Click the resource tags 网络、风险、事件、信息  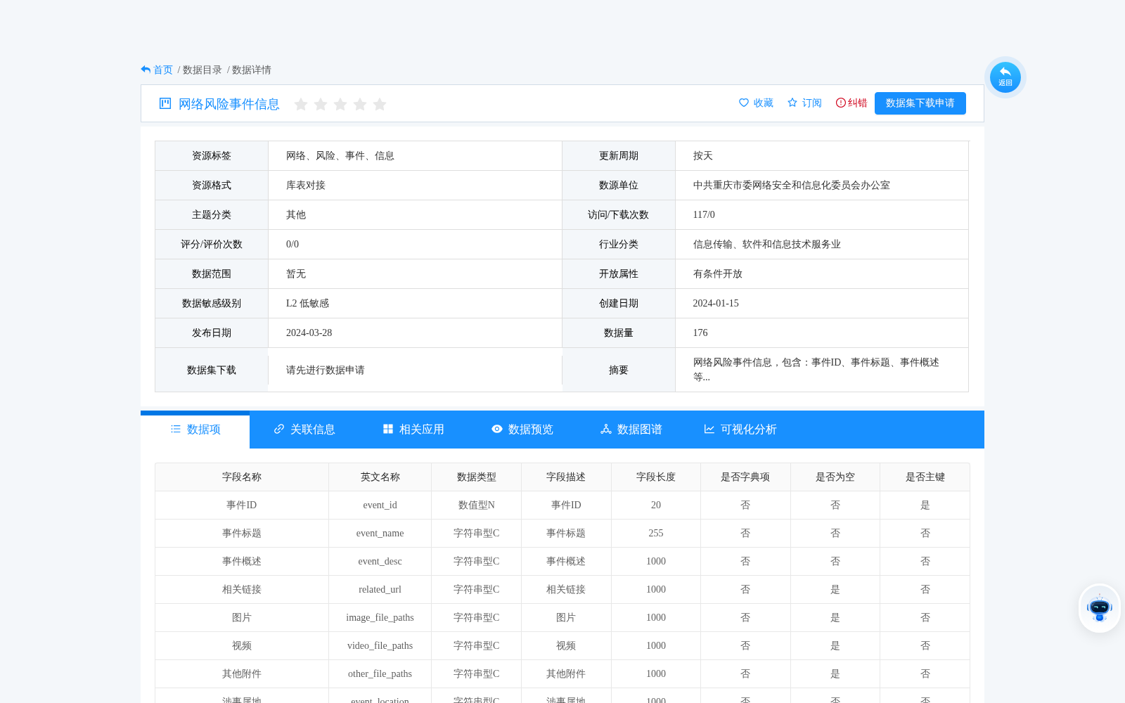[x=340, y=155]
